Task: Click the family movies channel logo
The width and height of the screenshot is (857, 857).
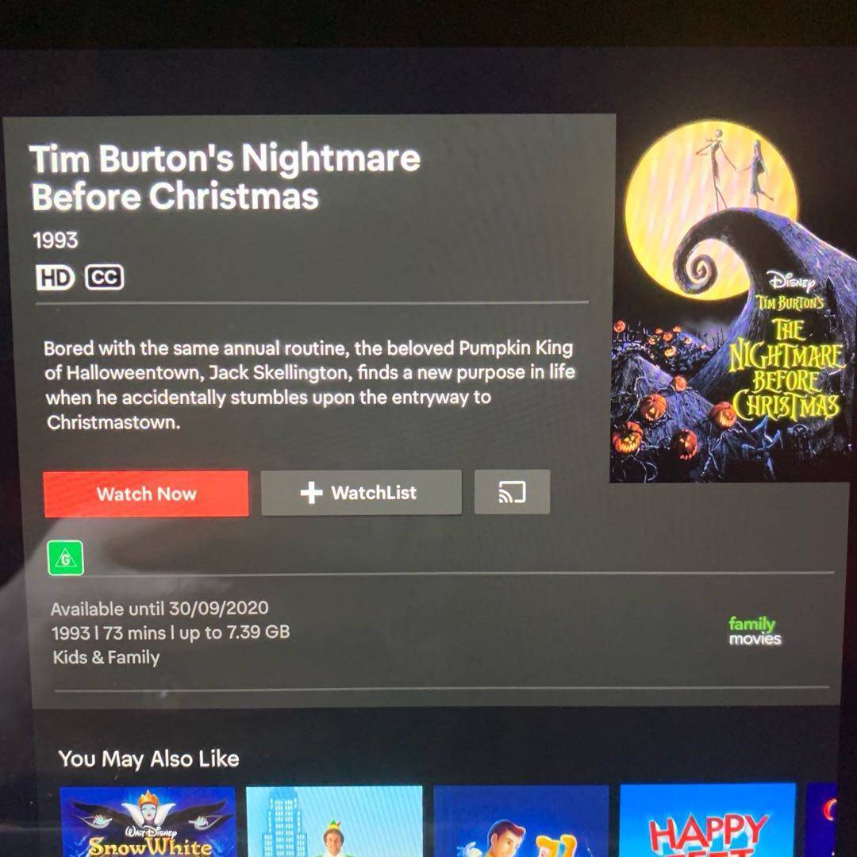Action: 755,631
